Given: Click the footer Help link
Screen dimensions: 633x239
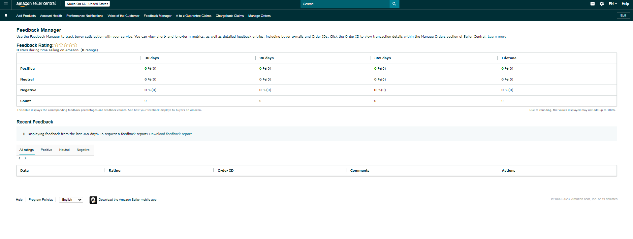Looking at the screenshot, I should pyautogui.click(x=19, y=200).
